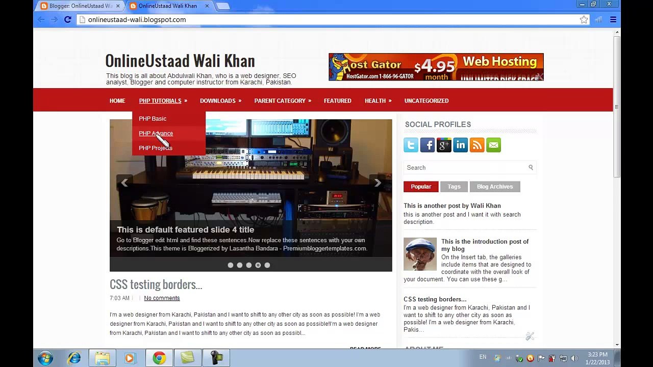The height and width of the screenshot is (367, 653).
Task: Open the Action Center flag tray icon
Action: (541, 358)
